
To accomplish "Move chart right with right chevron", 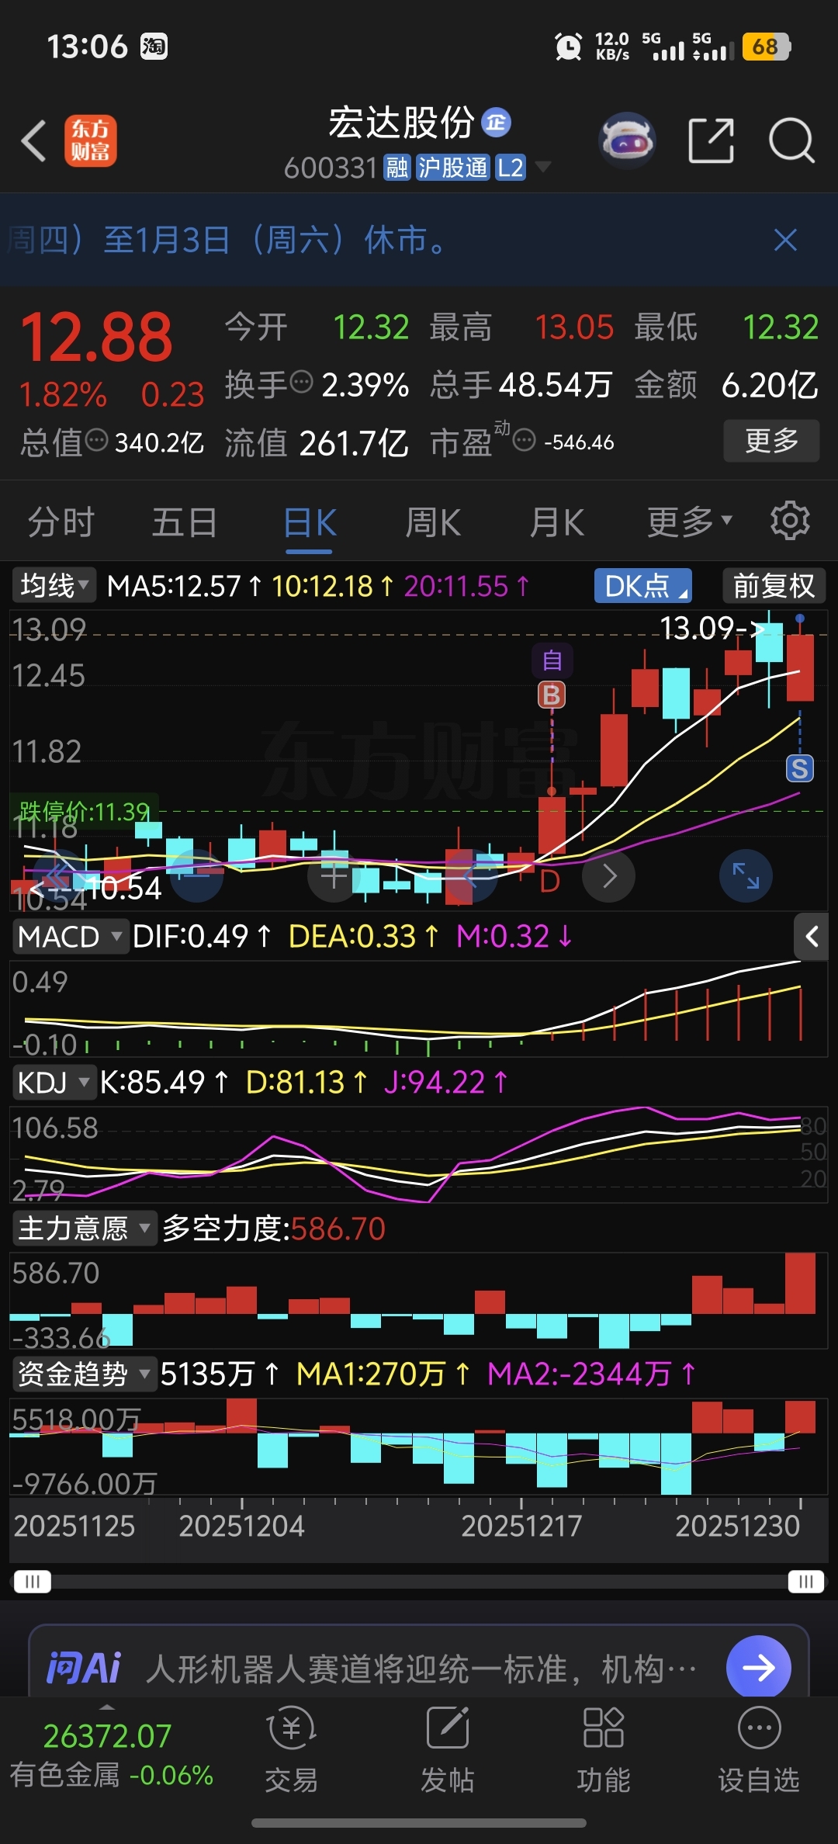I will pyautogui.click(x=609, y=876).
